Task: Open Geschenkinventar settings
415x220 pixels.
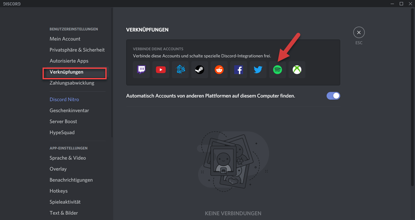Action: tap(69, 111)
